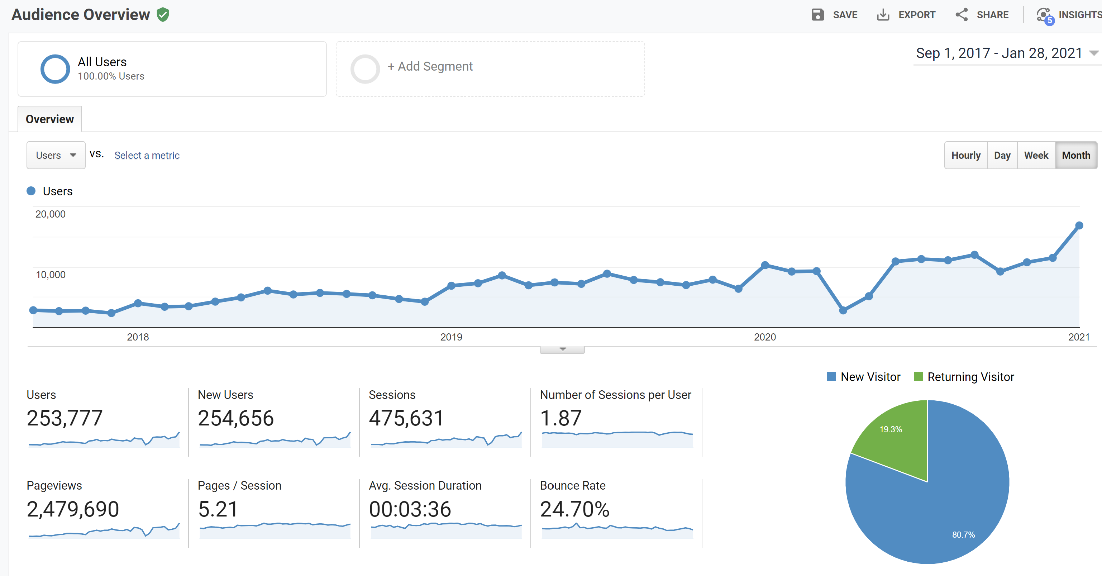Open the Users metric selector dropdown
The width and height of the screenshot is (1102, 576).
pyautogui.click(x=56, y=155)
